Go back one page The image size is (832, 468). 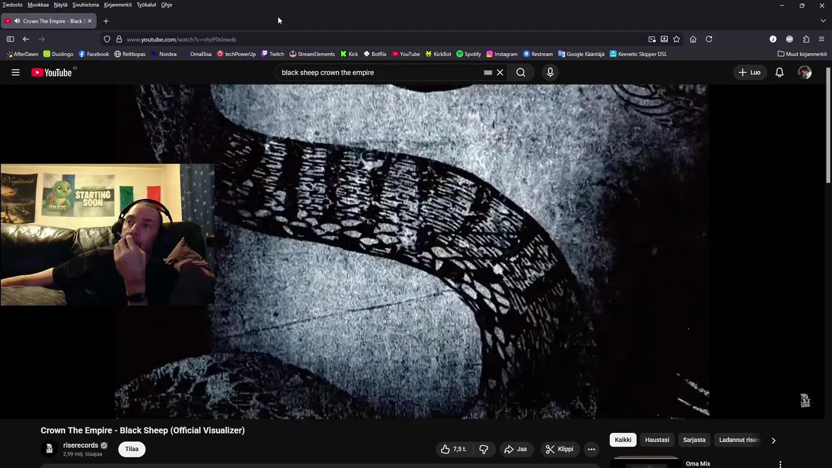click(x=26, y=39)
